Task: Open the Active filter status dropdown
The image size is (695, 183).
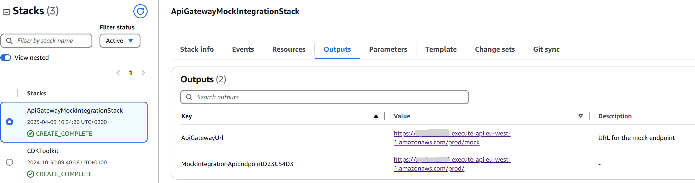Action: click(120, 41)
